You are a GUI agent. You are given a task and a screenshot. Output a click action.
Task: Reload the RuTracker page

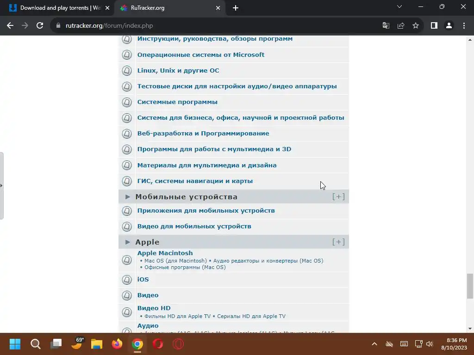click(x=40, y=26)
